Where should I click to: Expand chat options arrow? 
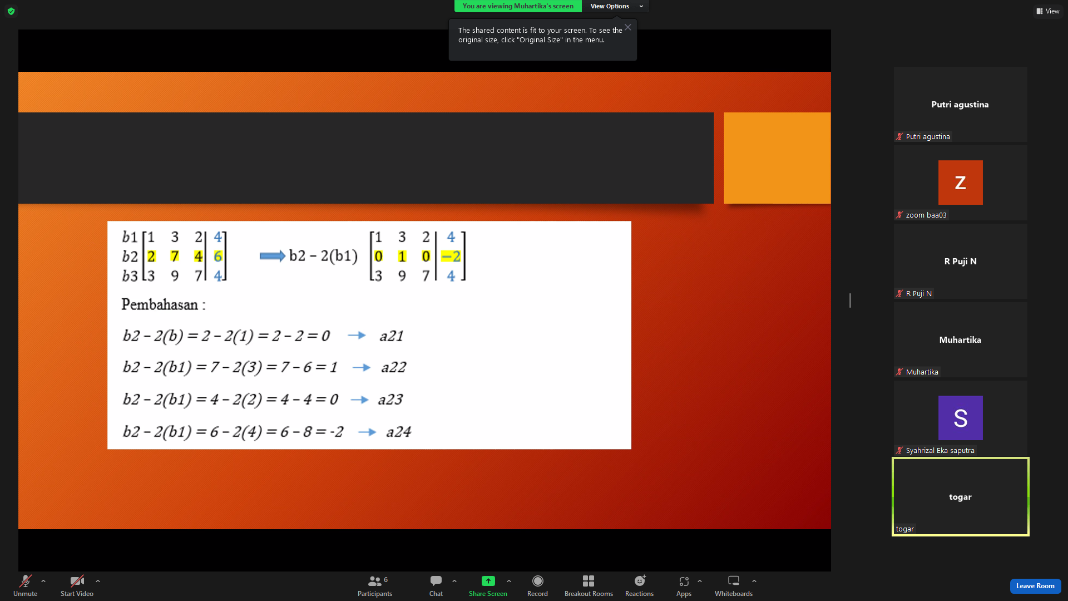454,581
